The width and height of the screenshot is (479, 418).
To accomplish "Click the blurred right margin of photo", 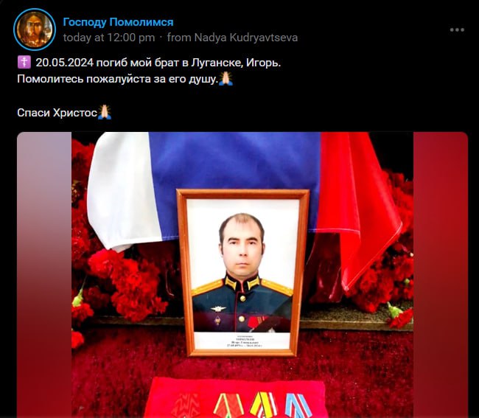I will coord(441,275).
